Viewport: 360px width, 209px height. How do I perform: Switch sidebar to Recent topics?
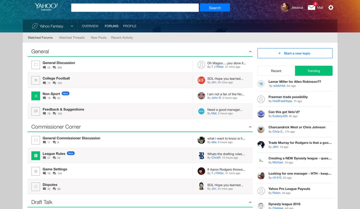pyautogui.click(x=276, y=71)
